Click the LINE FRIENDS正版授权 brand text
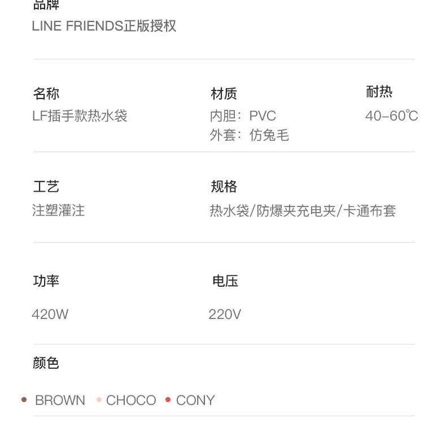 104,26
